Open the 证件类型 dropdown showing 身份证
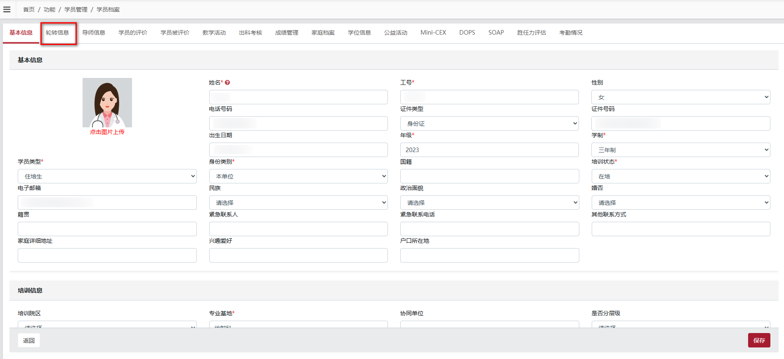The width and height of the screenshot is (784, 359). (x=489, y=124)
